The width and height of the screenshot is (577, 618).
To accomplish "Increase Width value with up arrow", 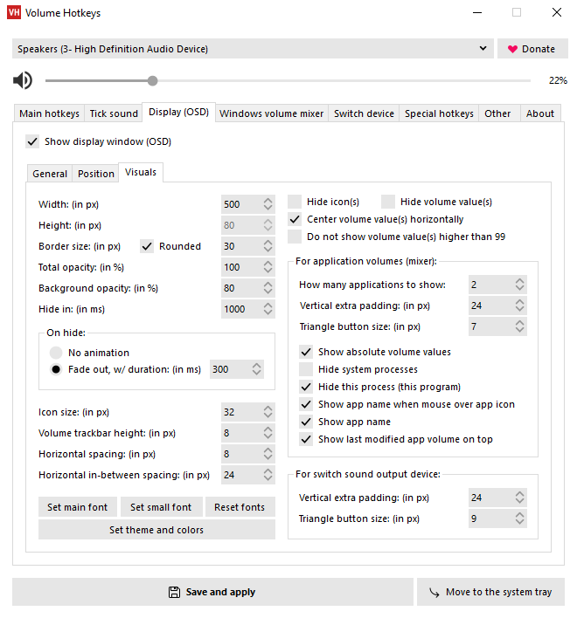I will 268,201.
